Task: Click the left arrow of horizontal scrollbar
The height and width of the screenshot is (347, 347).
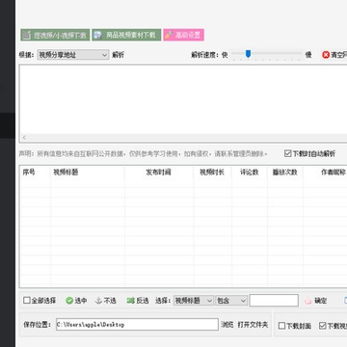Action: coord(24,138)
